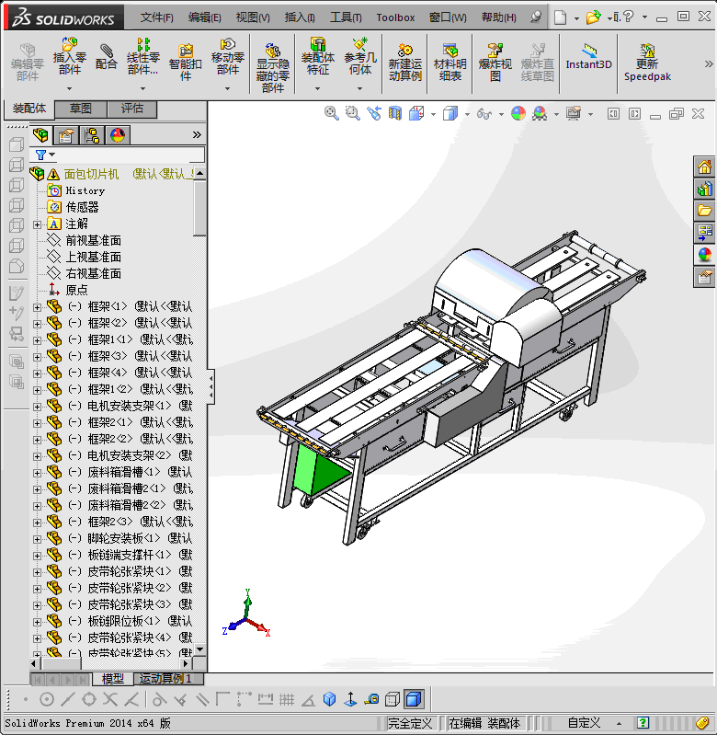Open FeatureManager design tree tab

[40, 135]
